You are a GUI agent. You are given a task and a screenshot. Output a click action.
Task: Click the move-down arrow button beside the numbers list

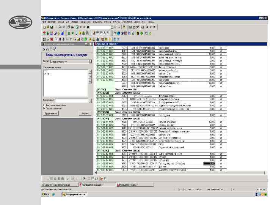pyautogui.click(x=90, y=77)
